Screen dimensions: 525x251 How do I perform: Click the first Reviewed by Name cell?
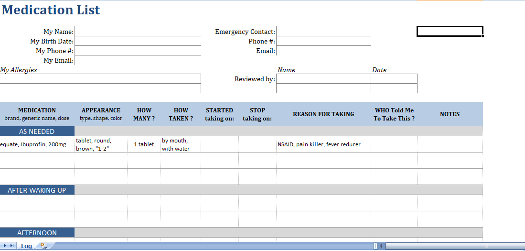click(x=324, y=79)
